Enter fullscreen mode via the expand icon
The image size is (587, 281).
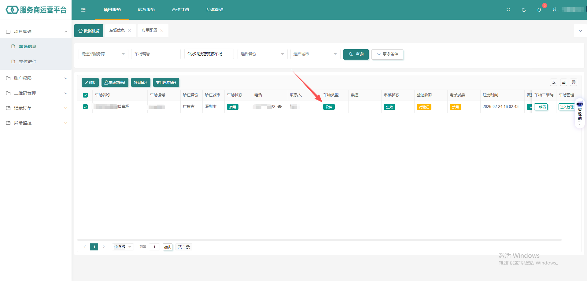(x=508, y=10)
